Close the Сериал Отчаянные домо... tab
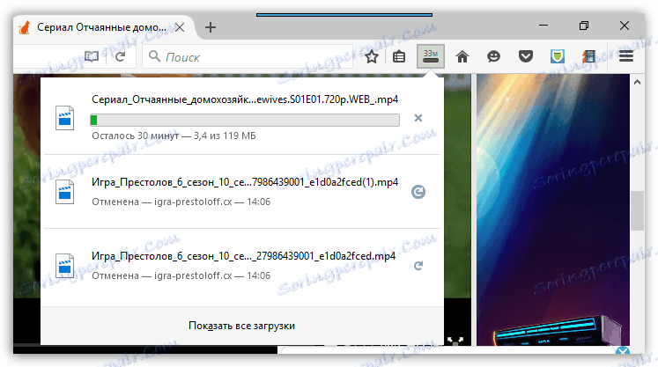Viewport: 658px width, 367px height. pyautogui.click(x=180, y=27)
